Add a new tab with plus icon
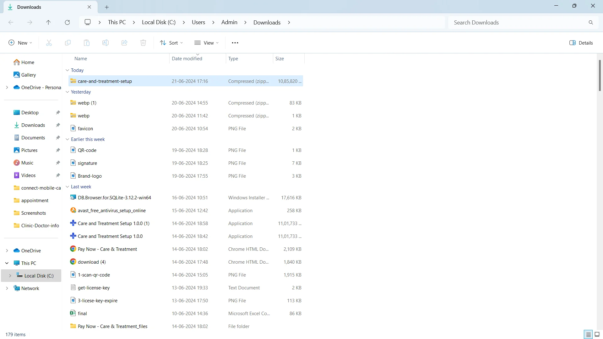This screenshot has height=339, width=603. coord(107,7)
